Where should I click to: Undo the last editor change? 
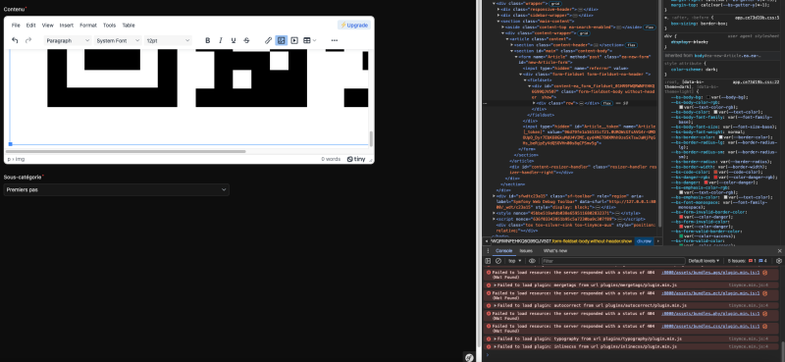coord(15,40)
